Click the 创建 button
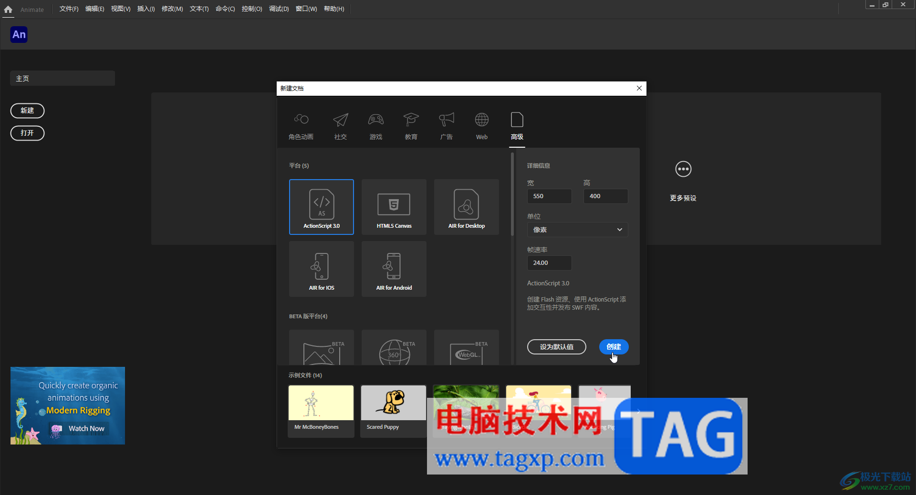The width and height of the screenshot is (916, 495). coord(614,347)
